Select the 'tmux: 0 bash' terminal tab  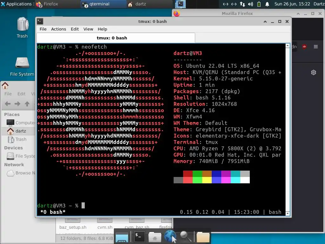tap(116, 38)
